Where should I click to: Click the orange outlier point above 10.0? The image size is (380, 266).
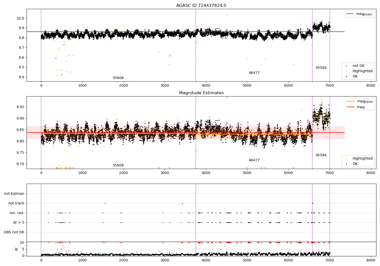[x=227, y=15]
